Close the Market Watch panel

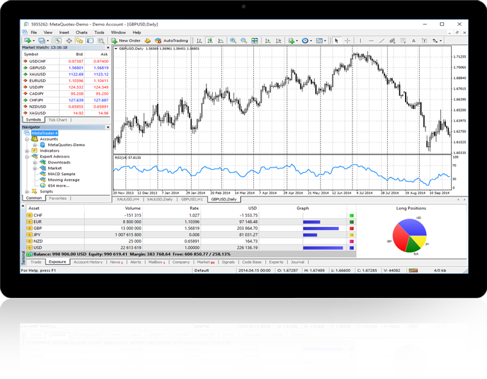(108, 47)
